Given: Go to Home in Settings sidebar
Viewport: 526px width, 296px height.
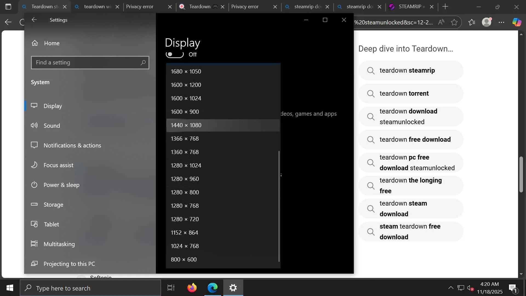Looking at the screenshot, I should pos(52,43).
